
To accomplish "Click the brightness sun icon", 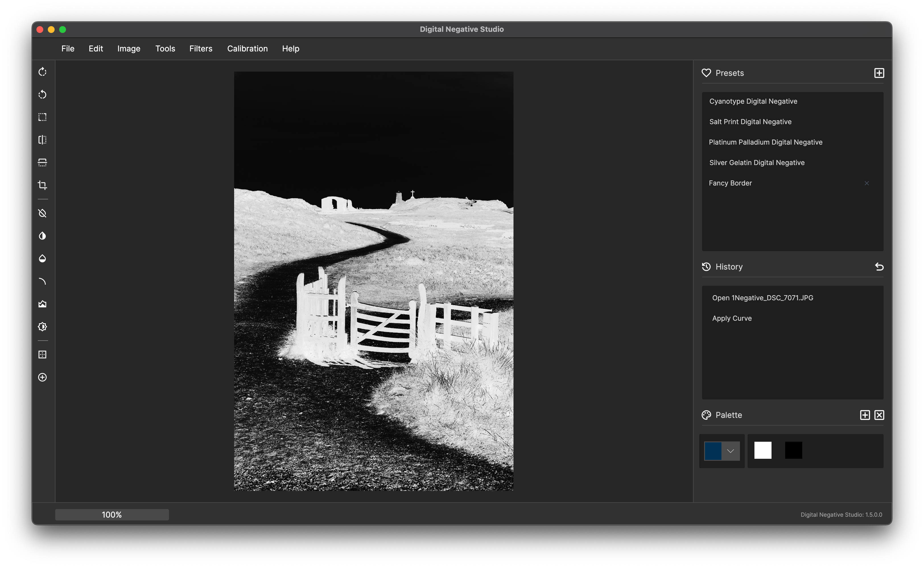I will (x=42, y=327).
